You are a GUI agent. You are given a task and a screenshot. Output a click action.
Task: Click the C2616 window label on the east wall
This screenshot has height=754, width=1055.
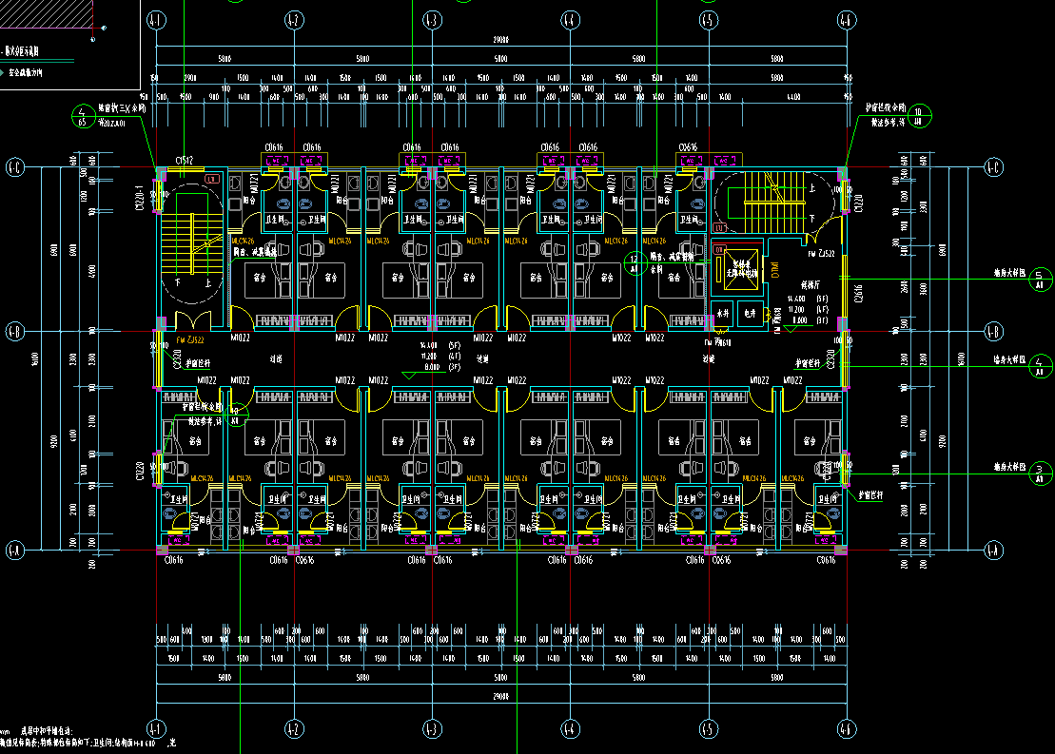pyautogui.click(x=858, y=293)
